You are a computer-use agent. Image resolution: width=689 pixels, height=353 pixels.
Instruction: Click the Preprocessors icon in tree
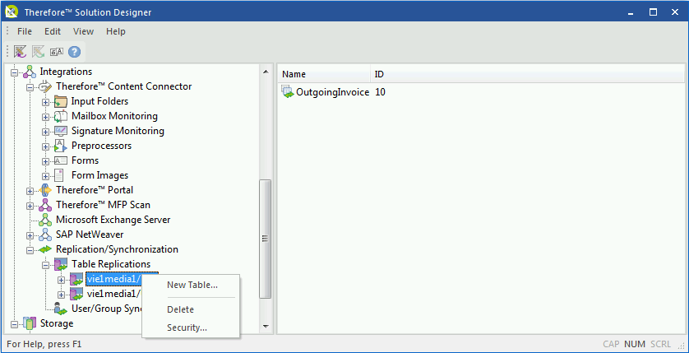pos(61,146)
